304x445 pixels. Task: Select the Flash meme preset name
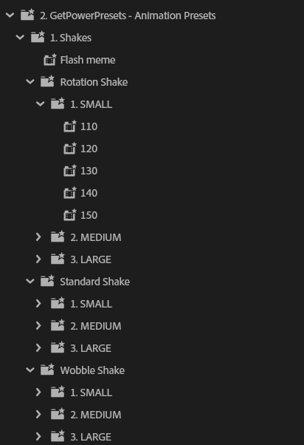pyautogui.click(x=88, y=60)
